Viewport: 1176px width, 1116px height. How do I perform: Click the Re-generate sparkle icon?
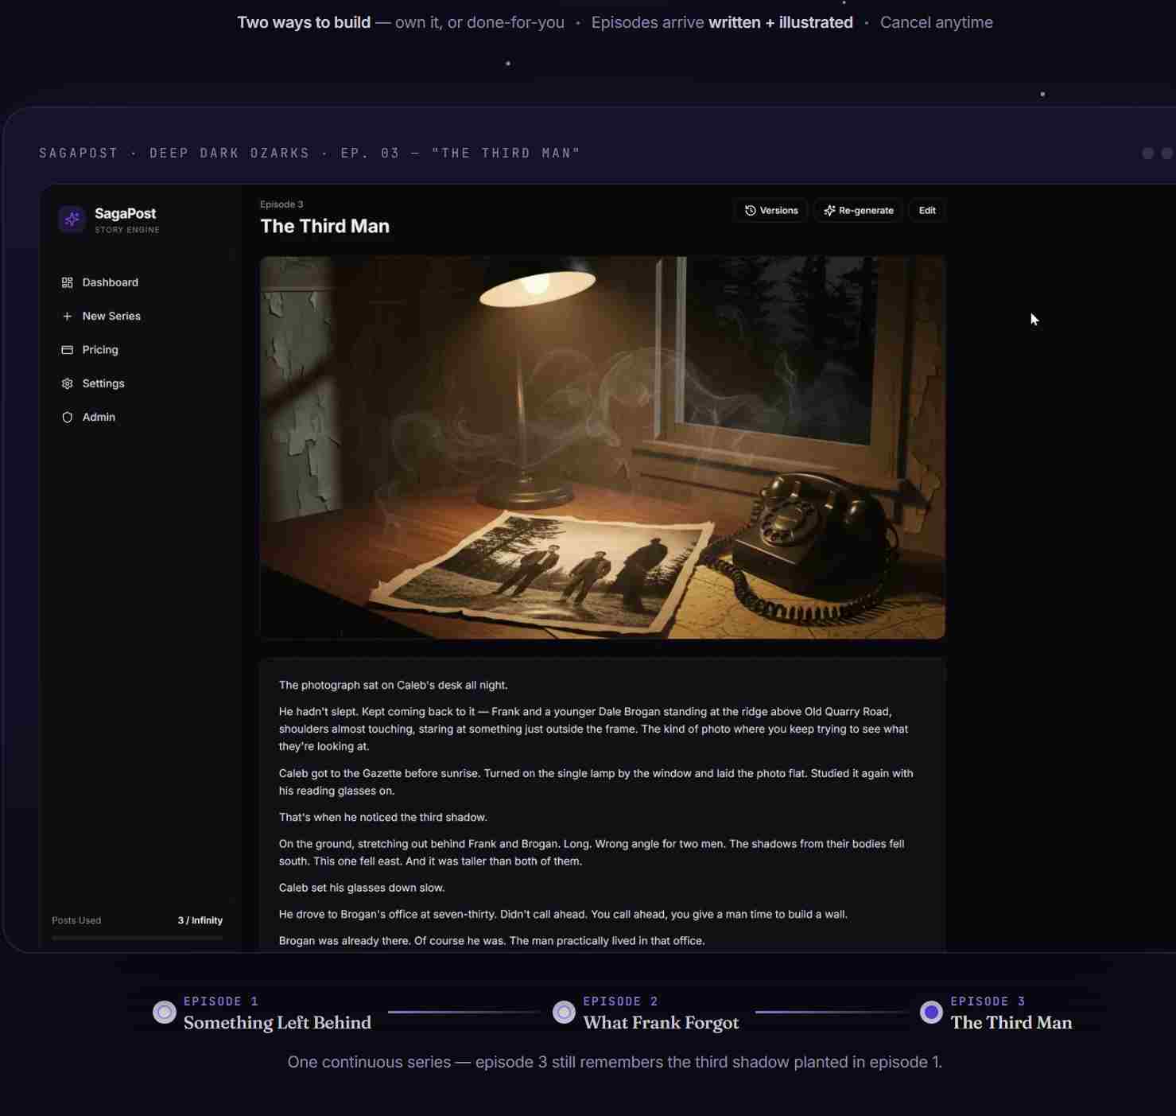pyautogui.click(x=829, y=211)
